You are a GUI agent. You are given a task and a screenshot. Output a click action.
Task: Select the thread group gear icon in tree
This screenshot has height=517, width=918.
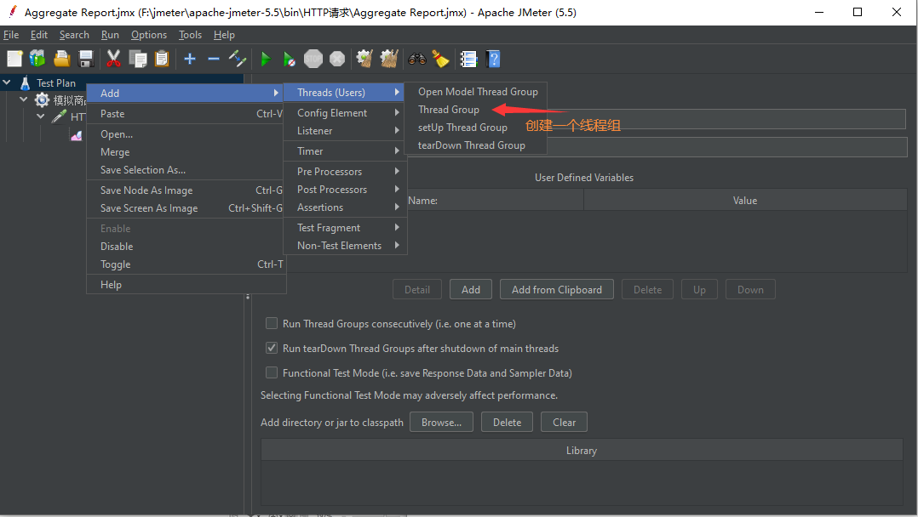pyautogui.click(x=42, y=100)
